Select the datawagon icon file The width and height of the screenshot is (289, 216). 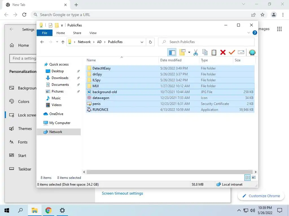[170, 98]
